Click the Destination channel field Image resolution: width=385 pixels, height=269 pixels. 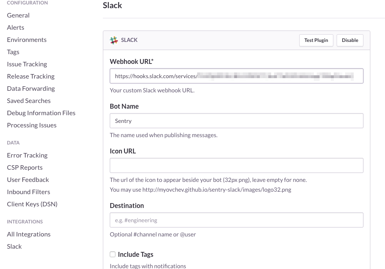click(236, 220)
